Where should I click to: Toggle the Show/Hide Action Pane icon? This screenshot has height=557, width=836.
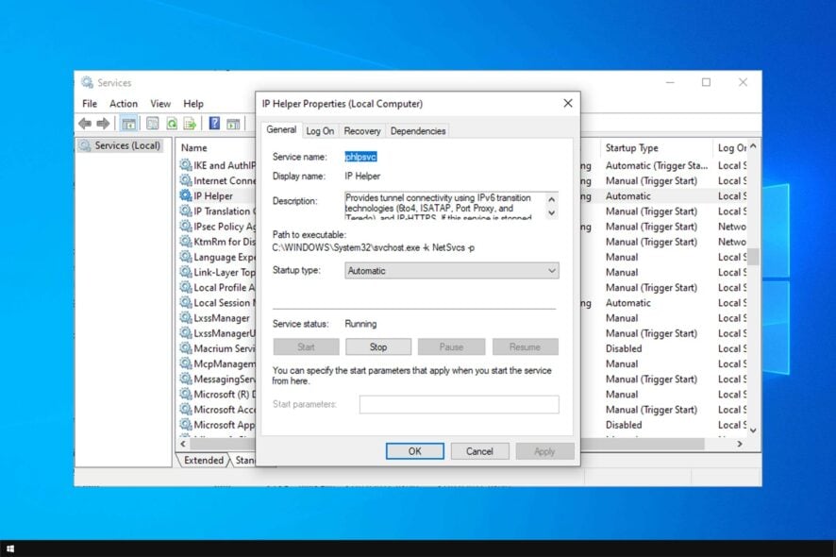(x=233, y=124)
